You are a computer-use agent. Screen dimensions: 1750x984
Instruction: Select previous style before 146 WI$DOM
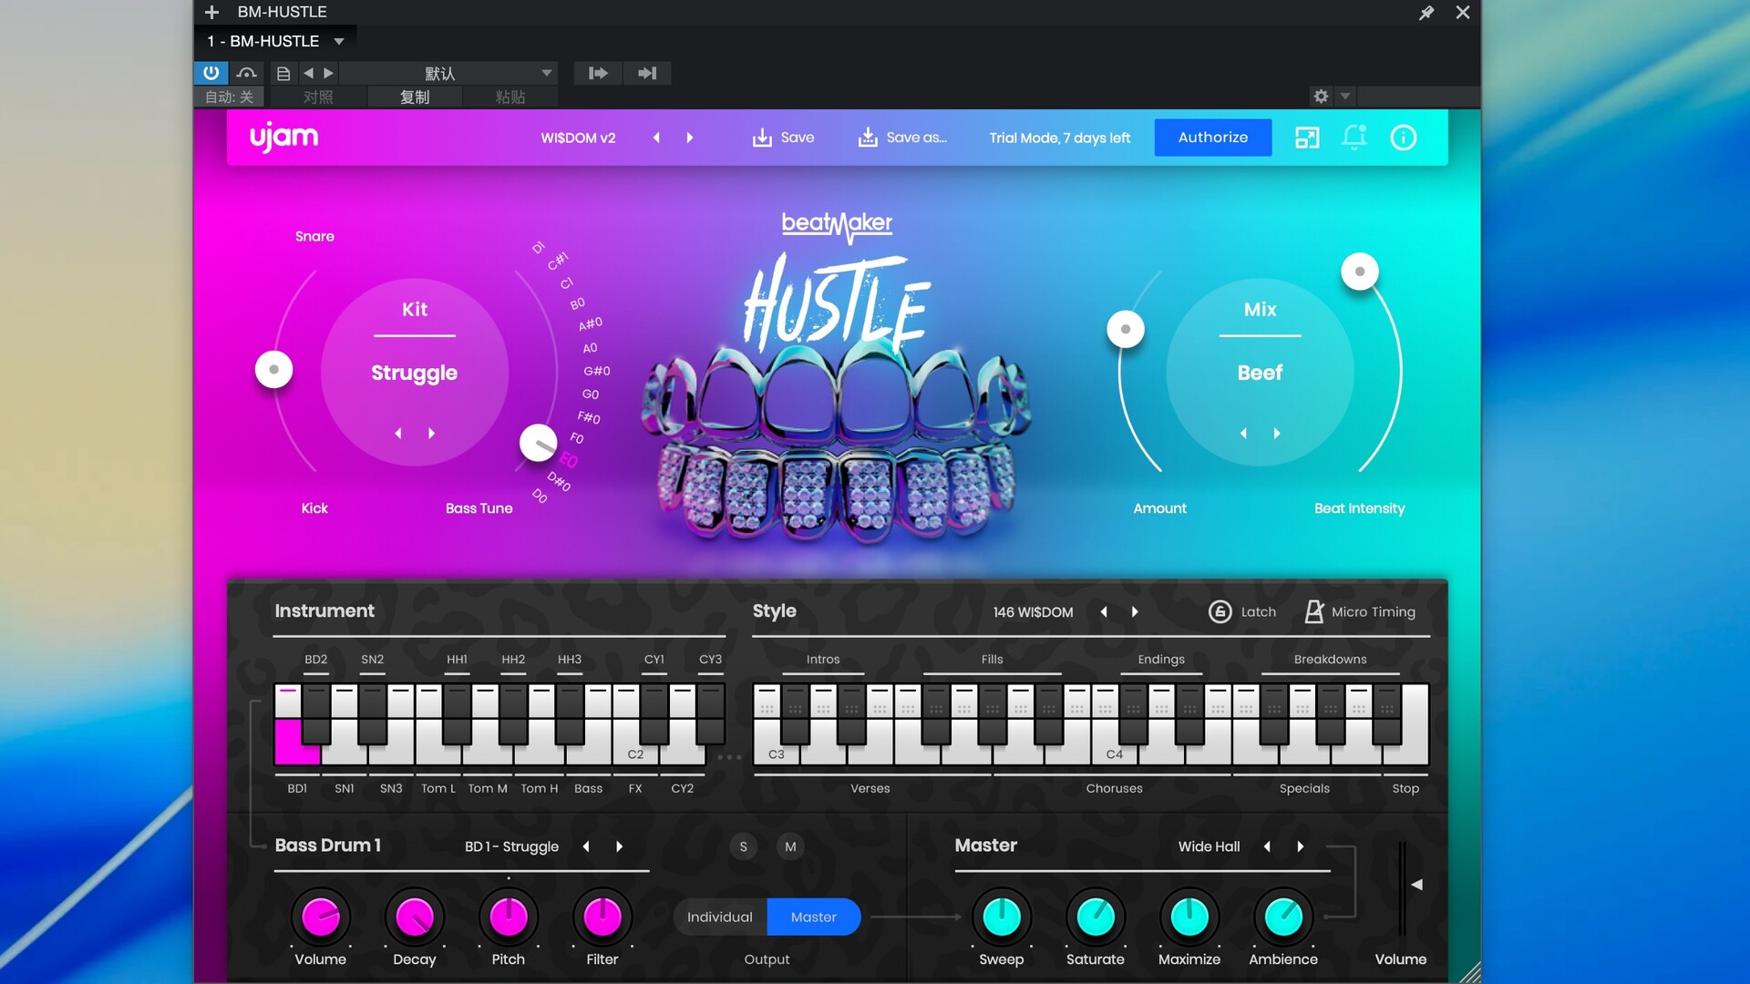point(1104,612)
